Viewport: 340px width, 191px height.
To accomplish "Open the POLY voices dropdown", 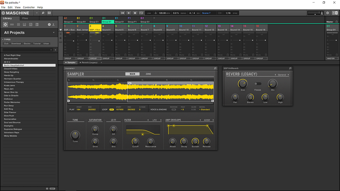I will pyautogui.click(x=182, y=110).
